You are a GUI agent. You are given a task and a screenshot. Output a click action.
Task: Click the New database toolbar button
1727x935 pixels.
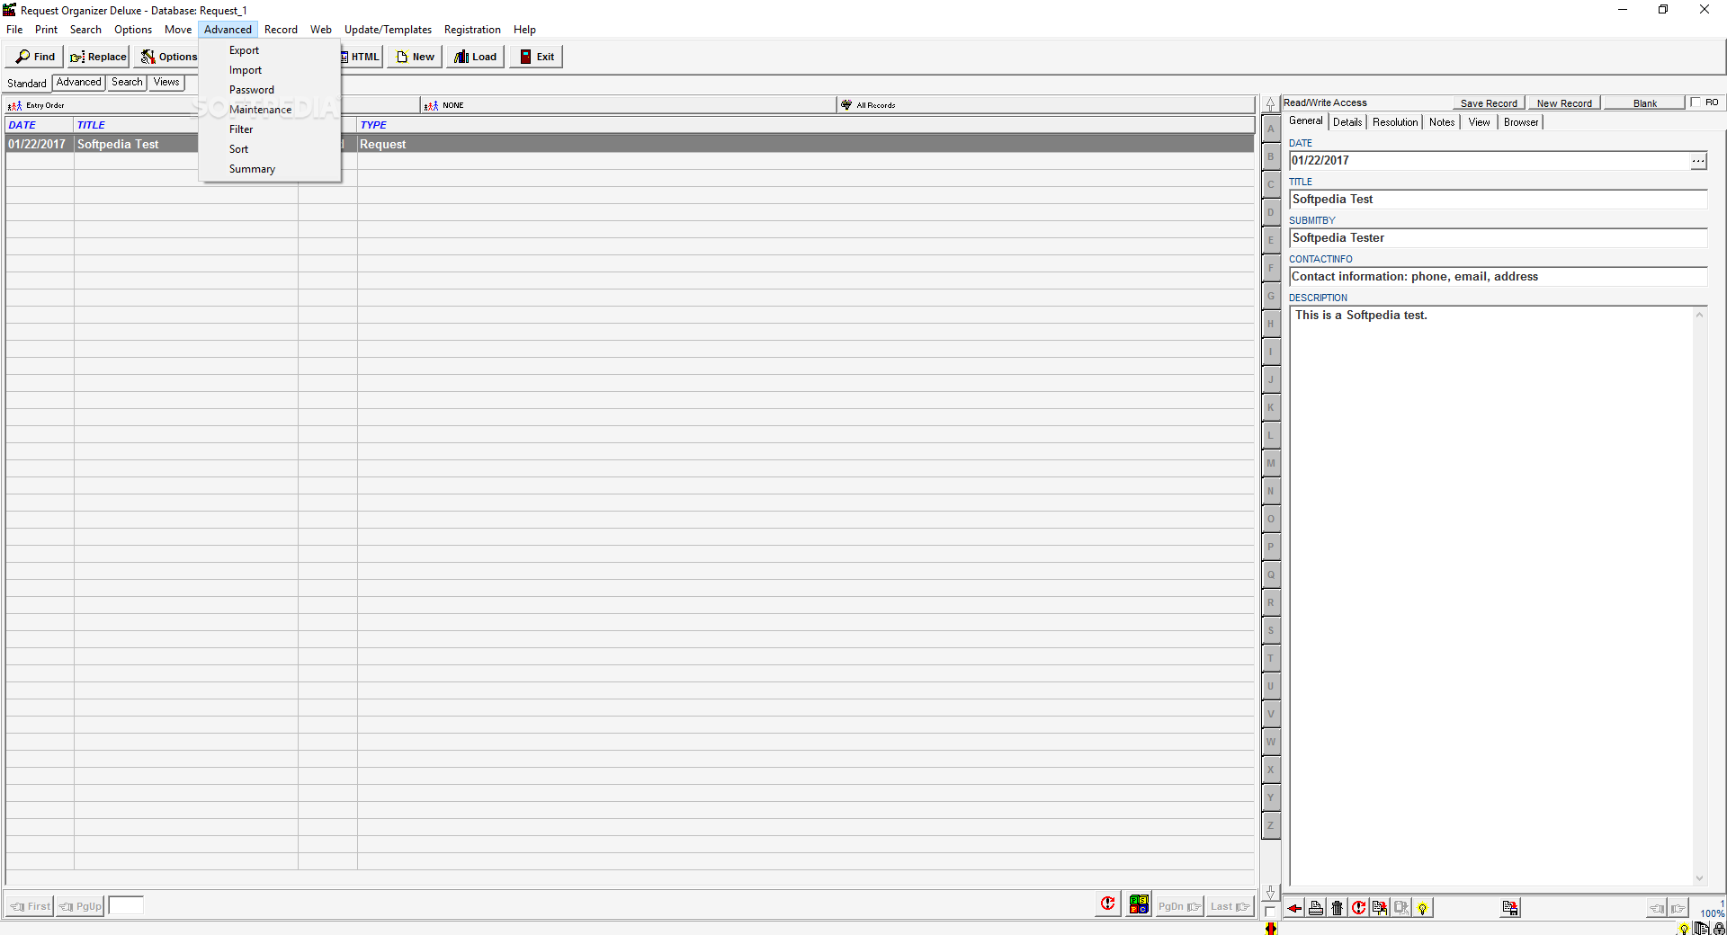click(416, 57)
